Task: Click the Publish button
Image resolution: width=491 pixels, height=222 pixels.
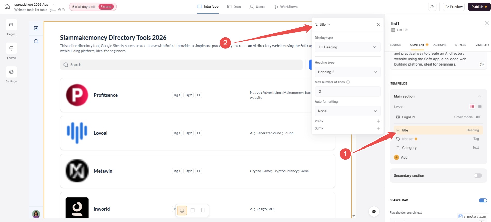Action: [x=479, y=7]
